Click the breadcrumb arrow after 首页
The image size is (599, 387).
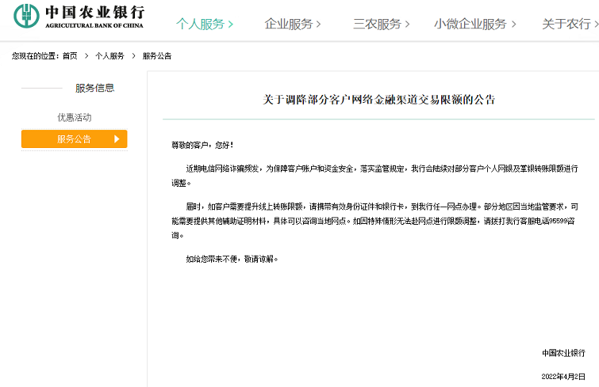coord(86,56)
